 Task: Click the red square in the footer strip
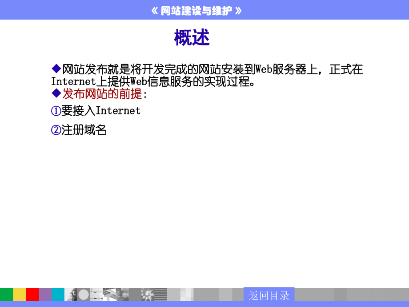tap(32, 295)
